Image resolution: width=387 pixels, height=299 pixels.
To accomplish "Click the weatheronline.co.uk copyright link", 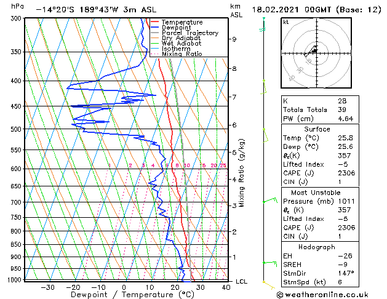I will (322, 295).
